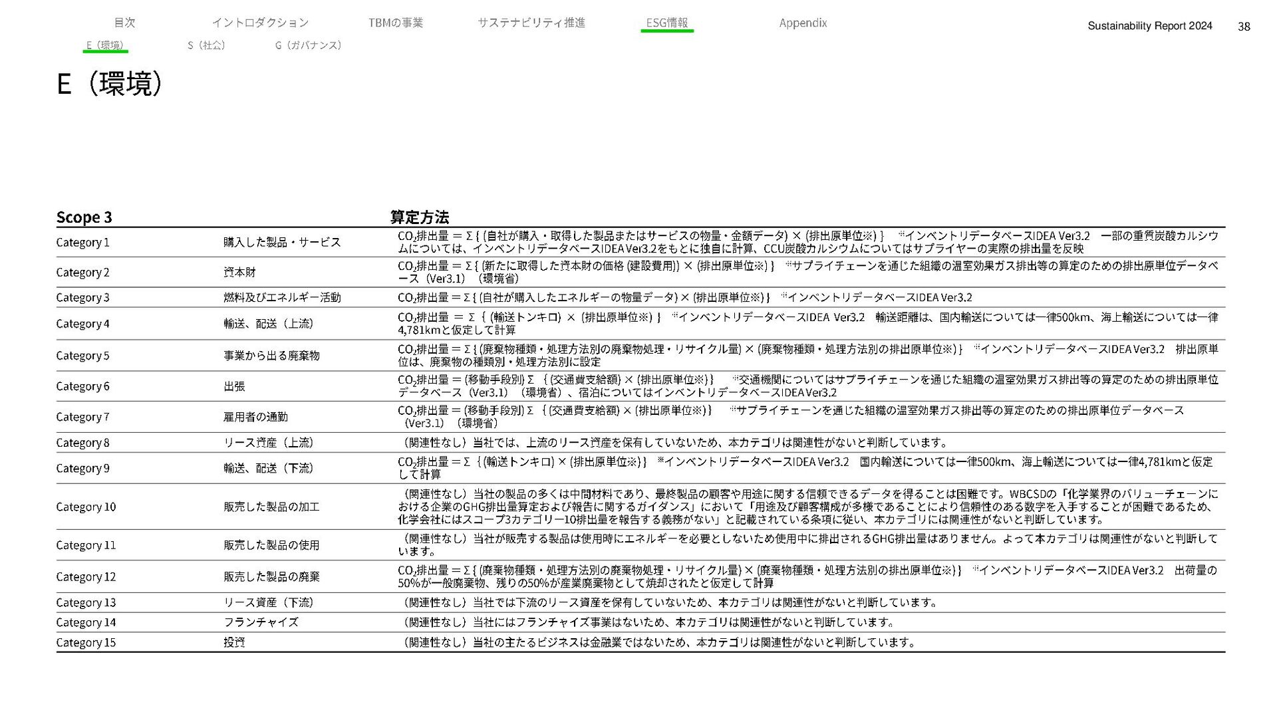Open the G（ガバナンス） sub-tab

(308, 45)
